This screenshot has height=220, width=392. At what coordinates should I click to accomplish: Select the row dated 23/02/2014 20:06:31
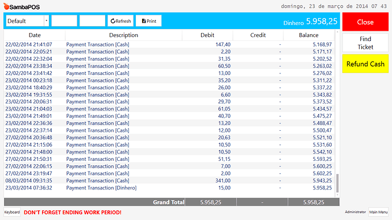click(169, 102)
